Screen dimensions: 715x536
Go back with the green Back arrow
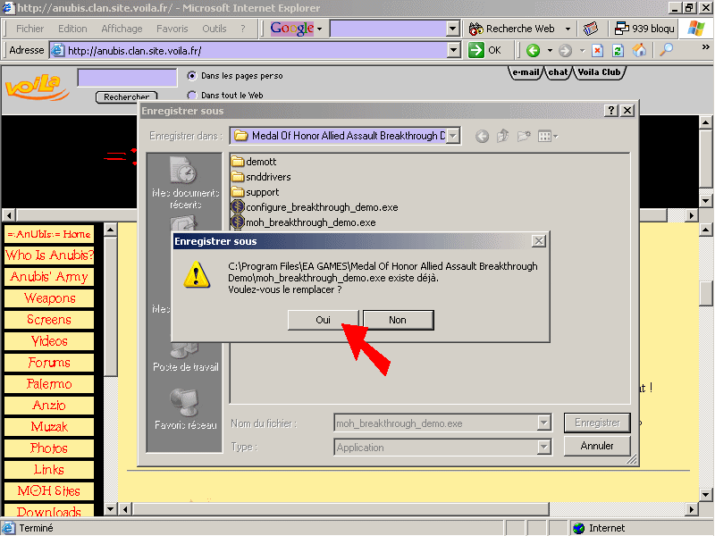[533, 50]
